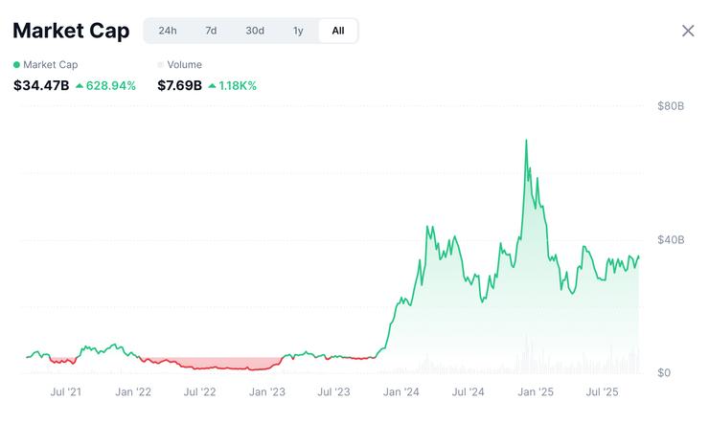This screenshot has height=423, width=709.
Task: Click the Jul '21 timeline label
Action: click(65, 391)
